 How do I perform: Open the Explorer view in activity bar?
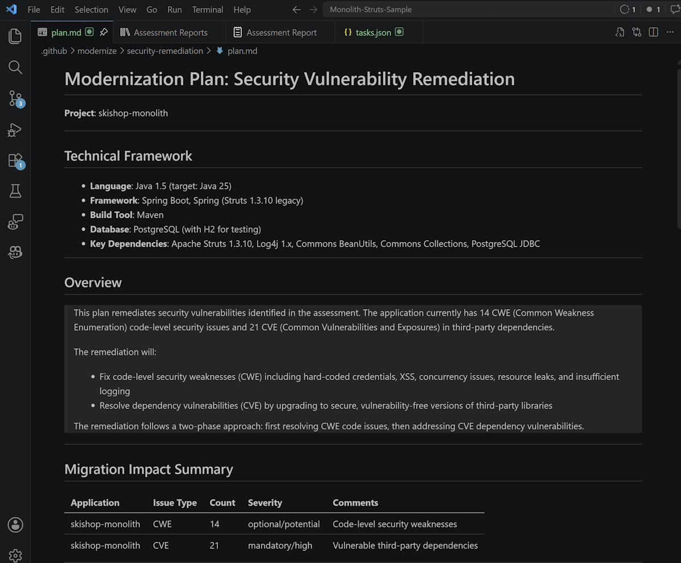click(15, 36)
